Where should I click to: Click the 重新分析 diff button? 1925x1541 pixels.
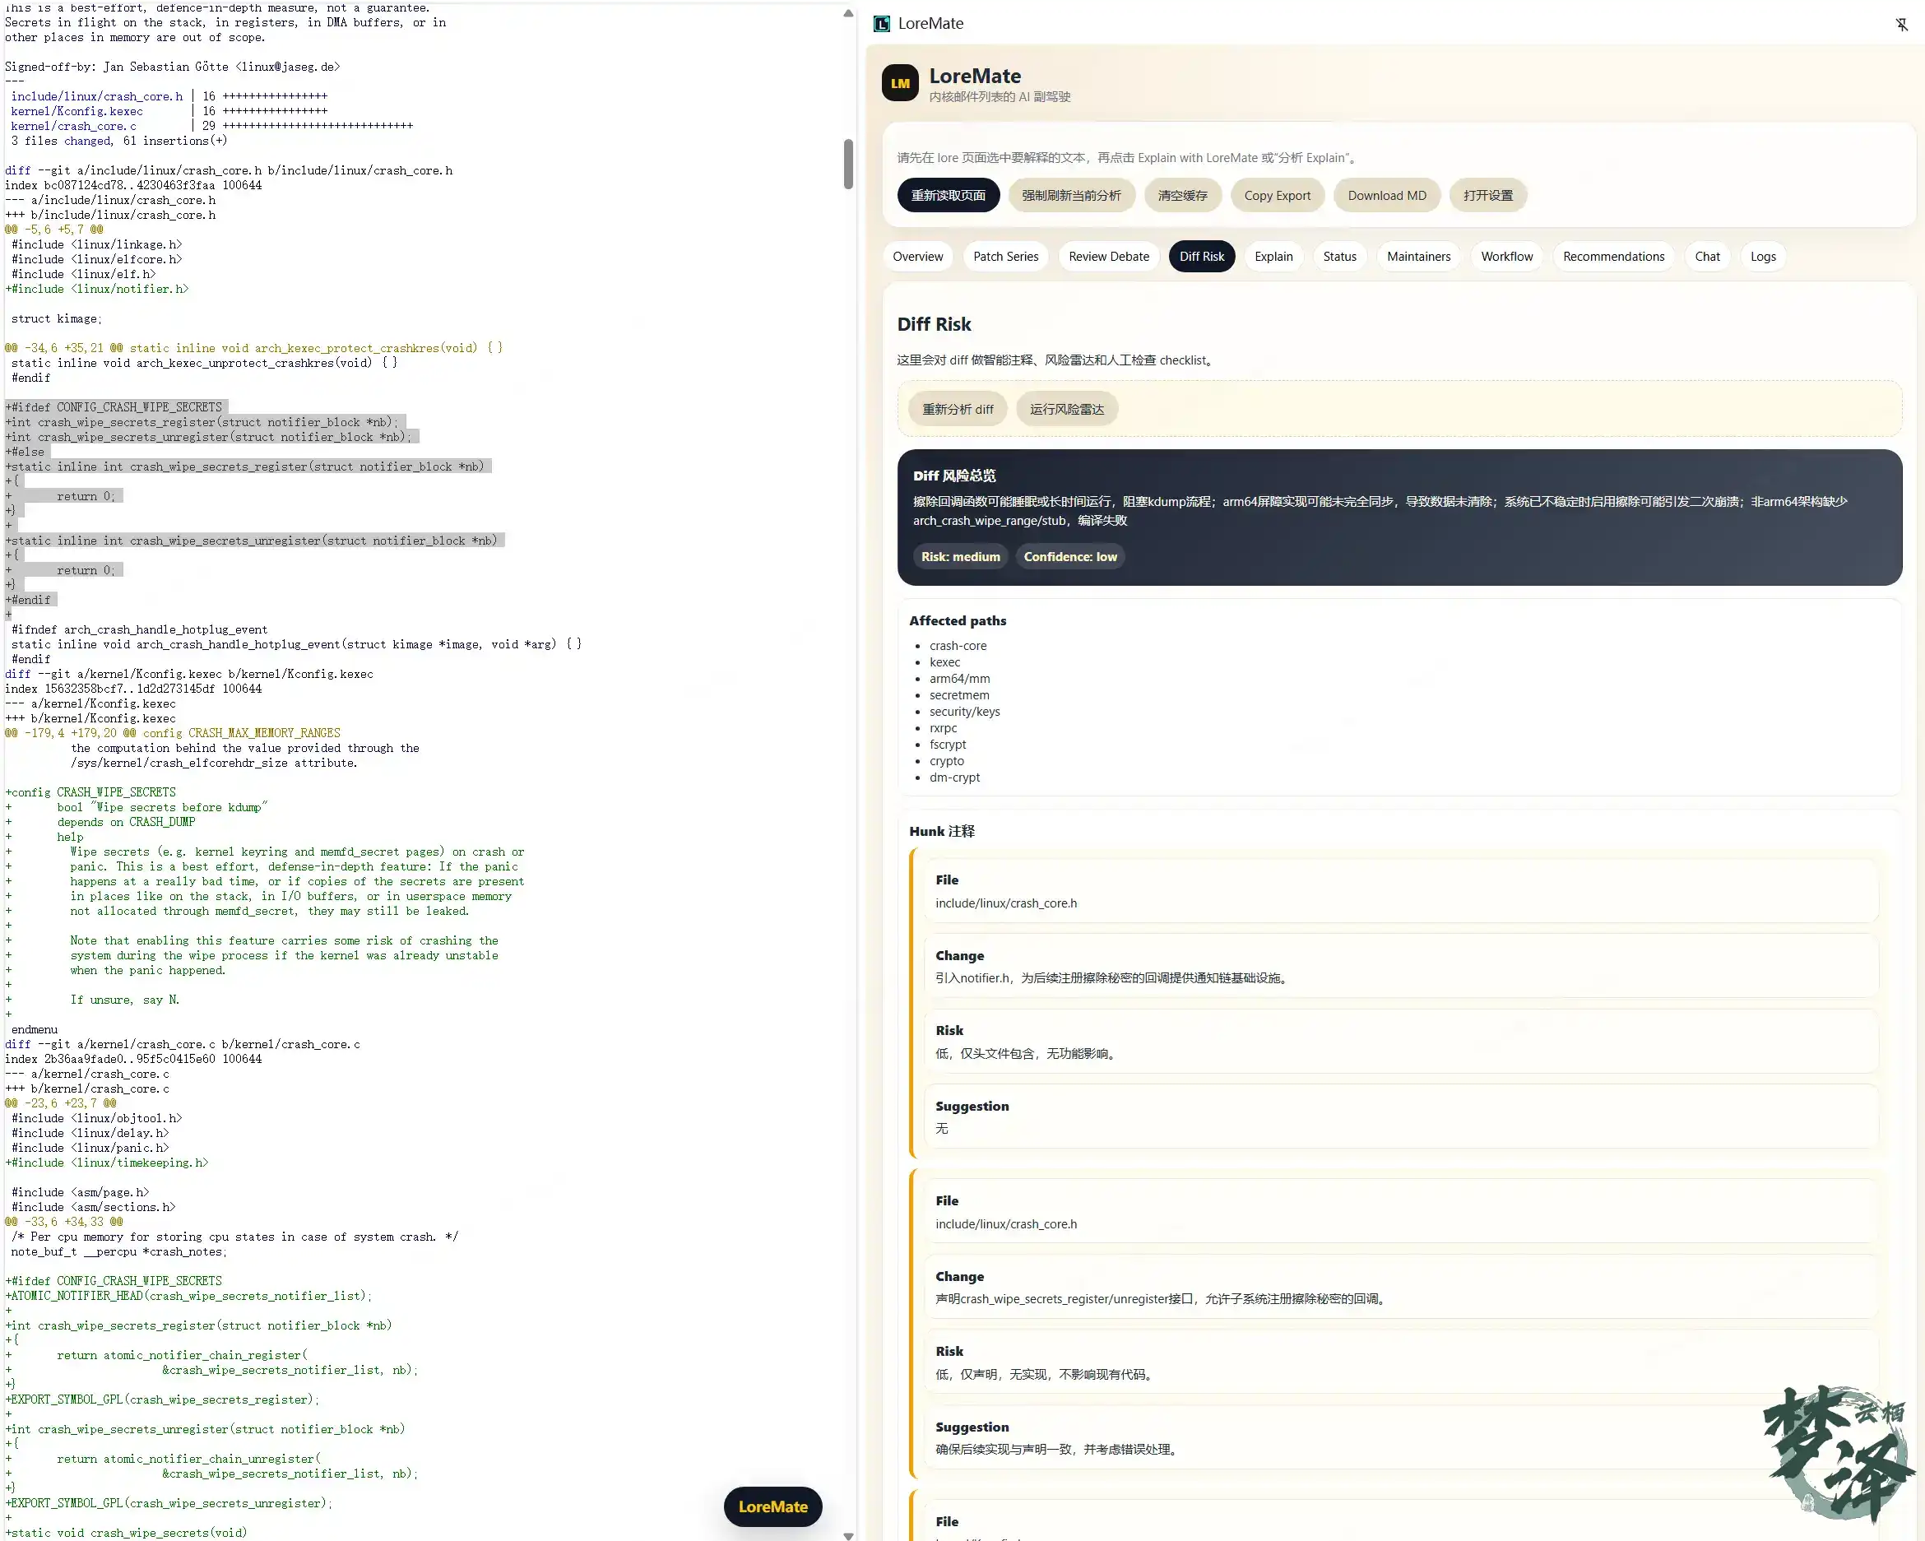coord(957,409)
